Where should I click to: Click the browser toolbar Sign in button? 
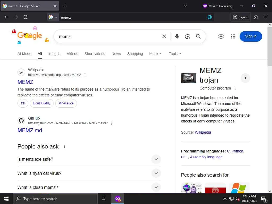[241, 17]
